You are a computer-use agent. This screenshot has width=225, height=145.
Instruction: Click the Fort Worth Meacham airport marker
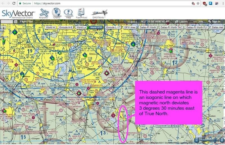[15, 32]
